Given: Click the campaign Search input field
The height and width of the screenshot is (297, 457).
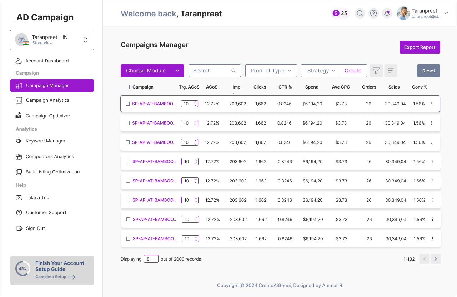Looking at the screenshot, I should click(x=211, y=71).
